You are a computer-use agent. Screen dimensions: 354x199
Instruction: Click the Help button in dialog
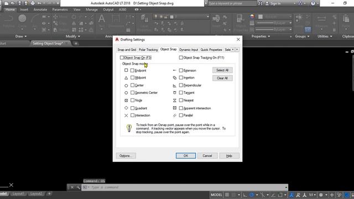tap(229, 156)
